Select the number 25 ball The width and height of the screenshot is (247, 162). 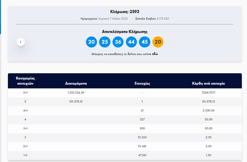coord(105,42)
